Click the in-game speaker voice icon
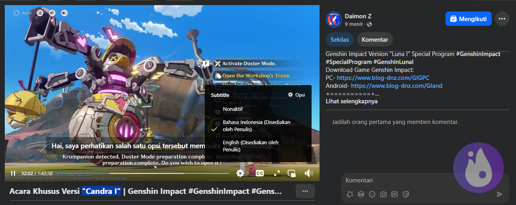Viewport: 516px width, 205px height. (64, 13)
